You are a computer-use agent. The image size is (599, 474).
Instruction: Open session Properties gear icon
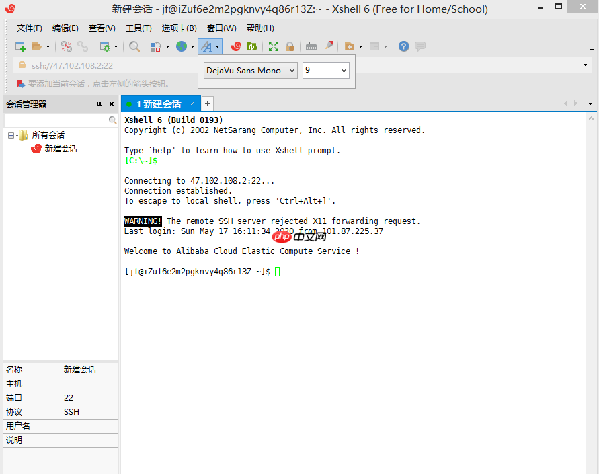105,46
